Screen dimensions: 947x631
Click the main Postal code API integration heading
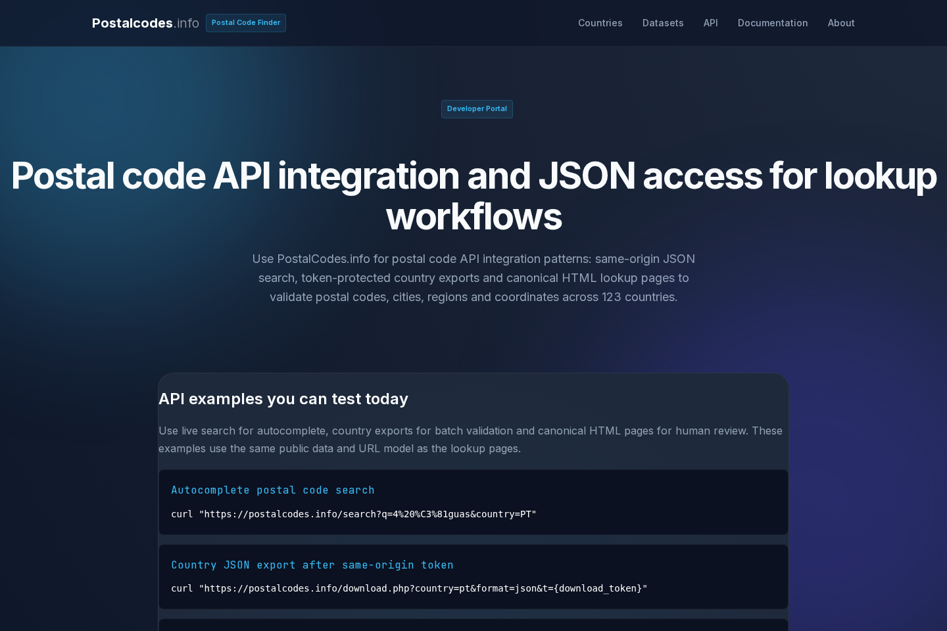click(x=473, y=196)
